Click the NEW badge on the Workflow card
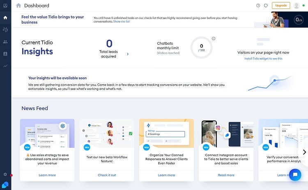 coord(87,147)
